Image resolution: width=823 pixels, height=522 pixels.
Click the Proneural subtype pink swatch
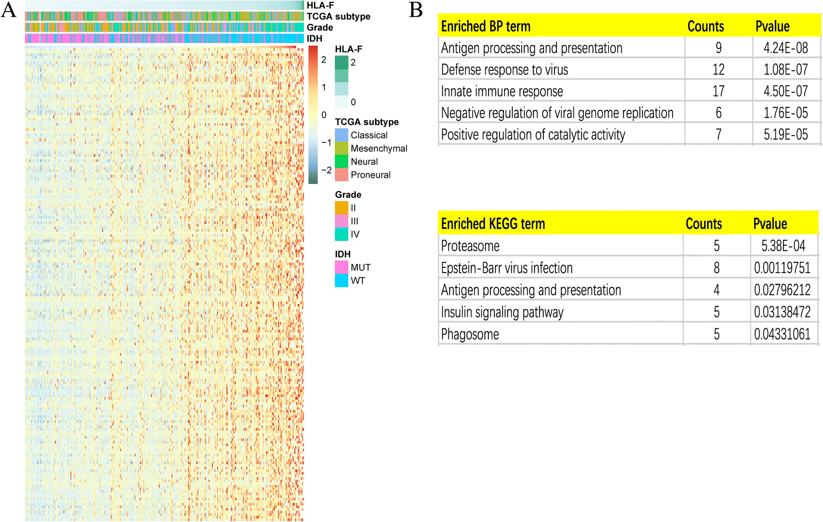[x=341, y=175]
